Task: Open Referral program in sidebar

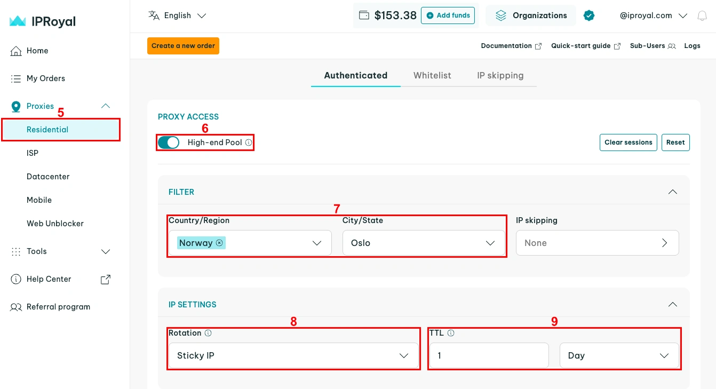Action: pyautogui.click(x=58, y=307)
